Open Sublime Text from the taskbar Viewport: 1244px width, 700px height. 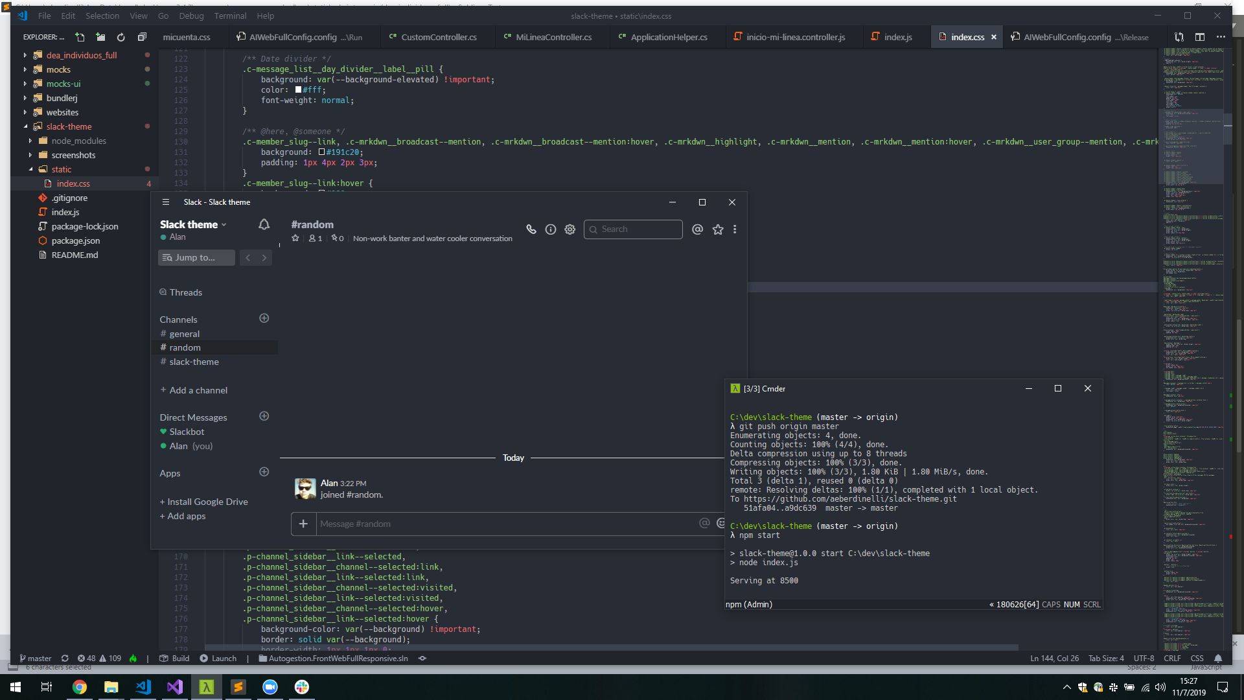[238, 687]
